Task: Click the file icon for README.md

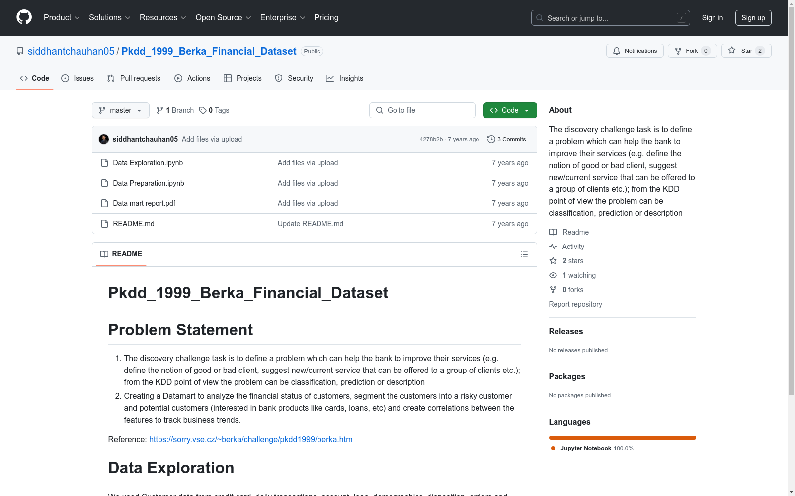Action: point(104,224)
